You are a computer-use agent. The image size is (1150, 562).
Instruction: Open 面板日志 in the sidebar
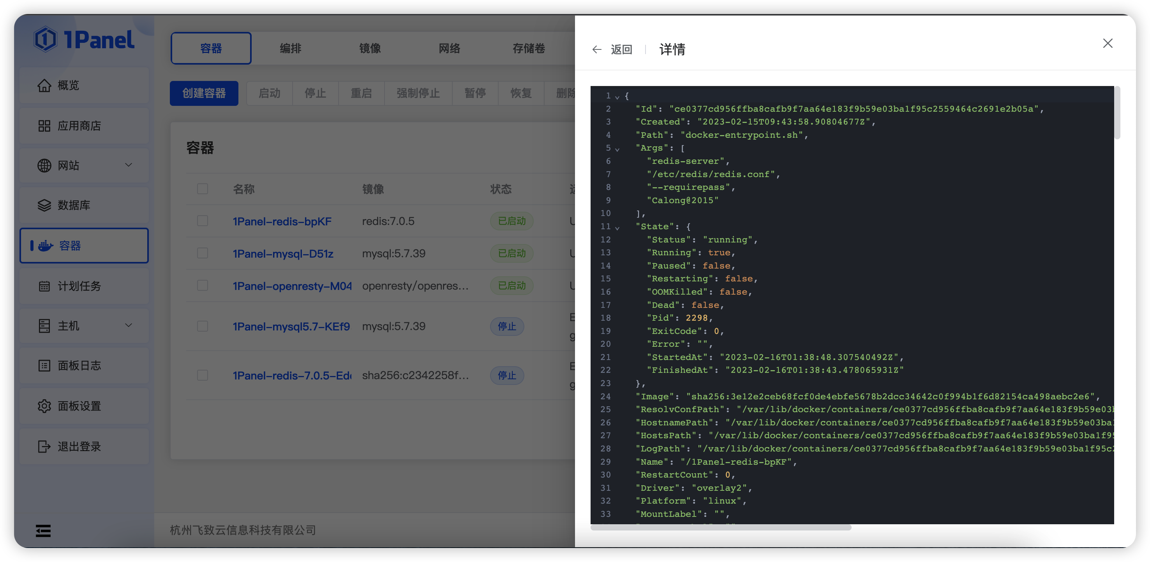(x=84, y=366)
